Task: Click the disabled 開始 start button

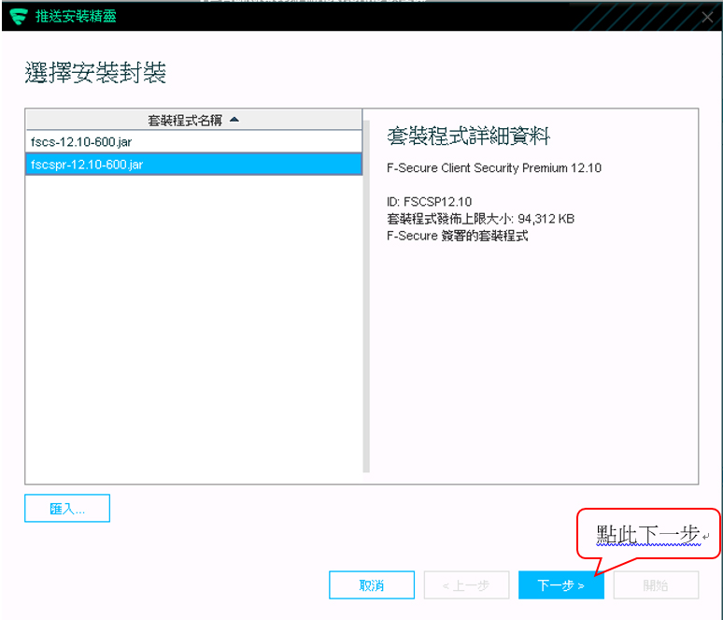Action: 656,585
